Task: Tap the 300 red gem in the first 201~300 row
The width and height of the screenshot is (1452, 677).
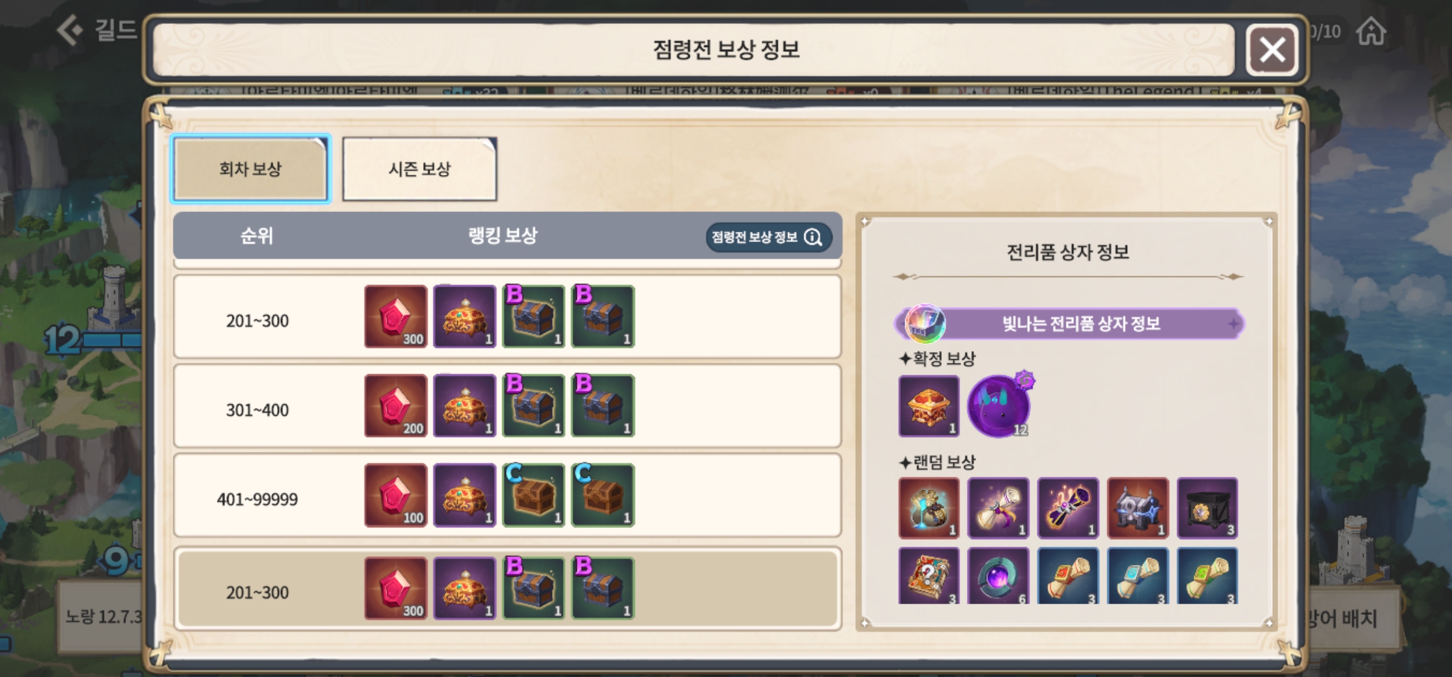Action: (396, 317)
